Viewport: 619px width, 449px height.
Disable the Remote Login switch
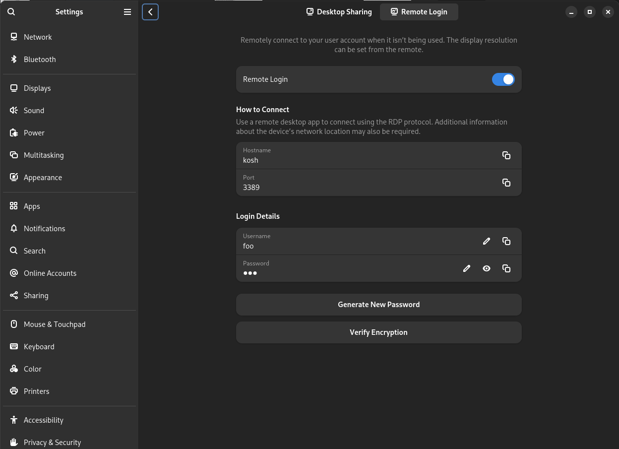[503, 79]
